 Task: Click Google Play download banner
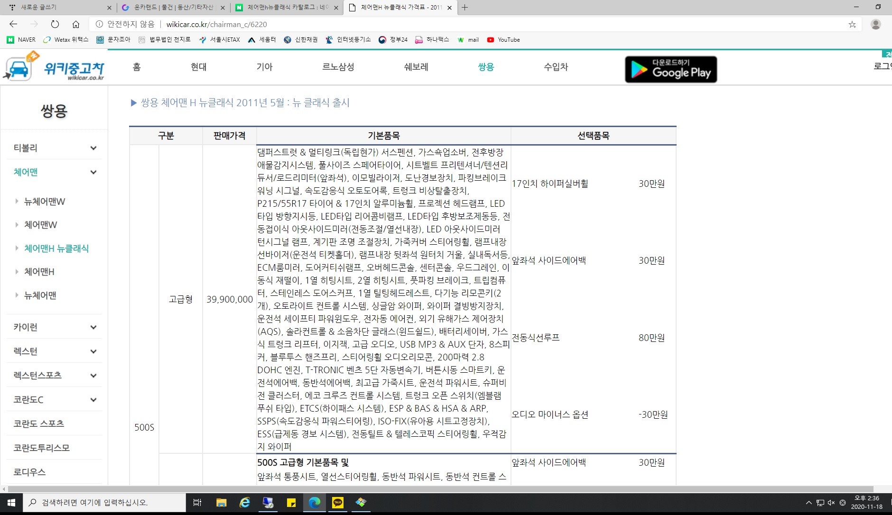point(671,69)
